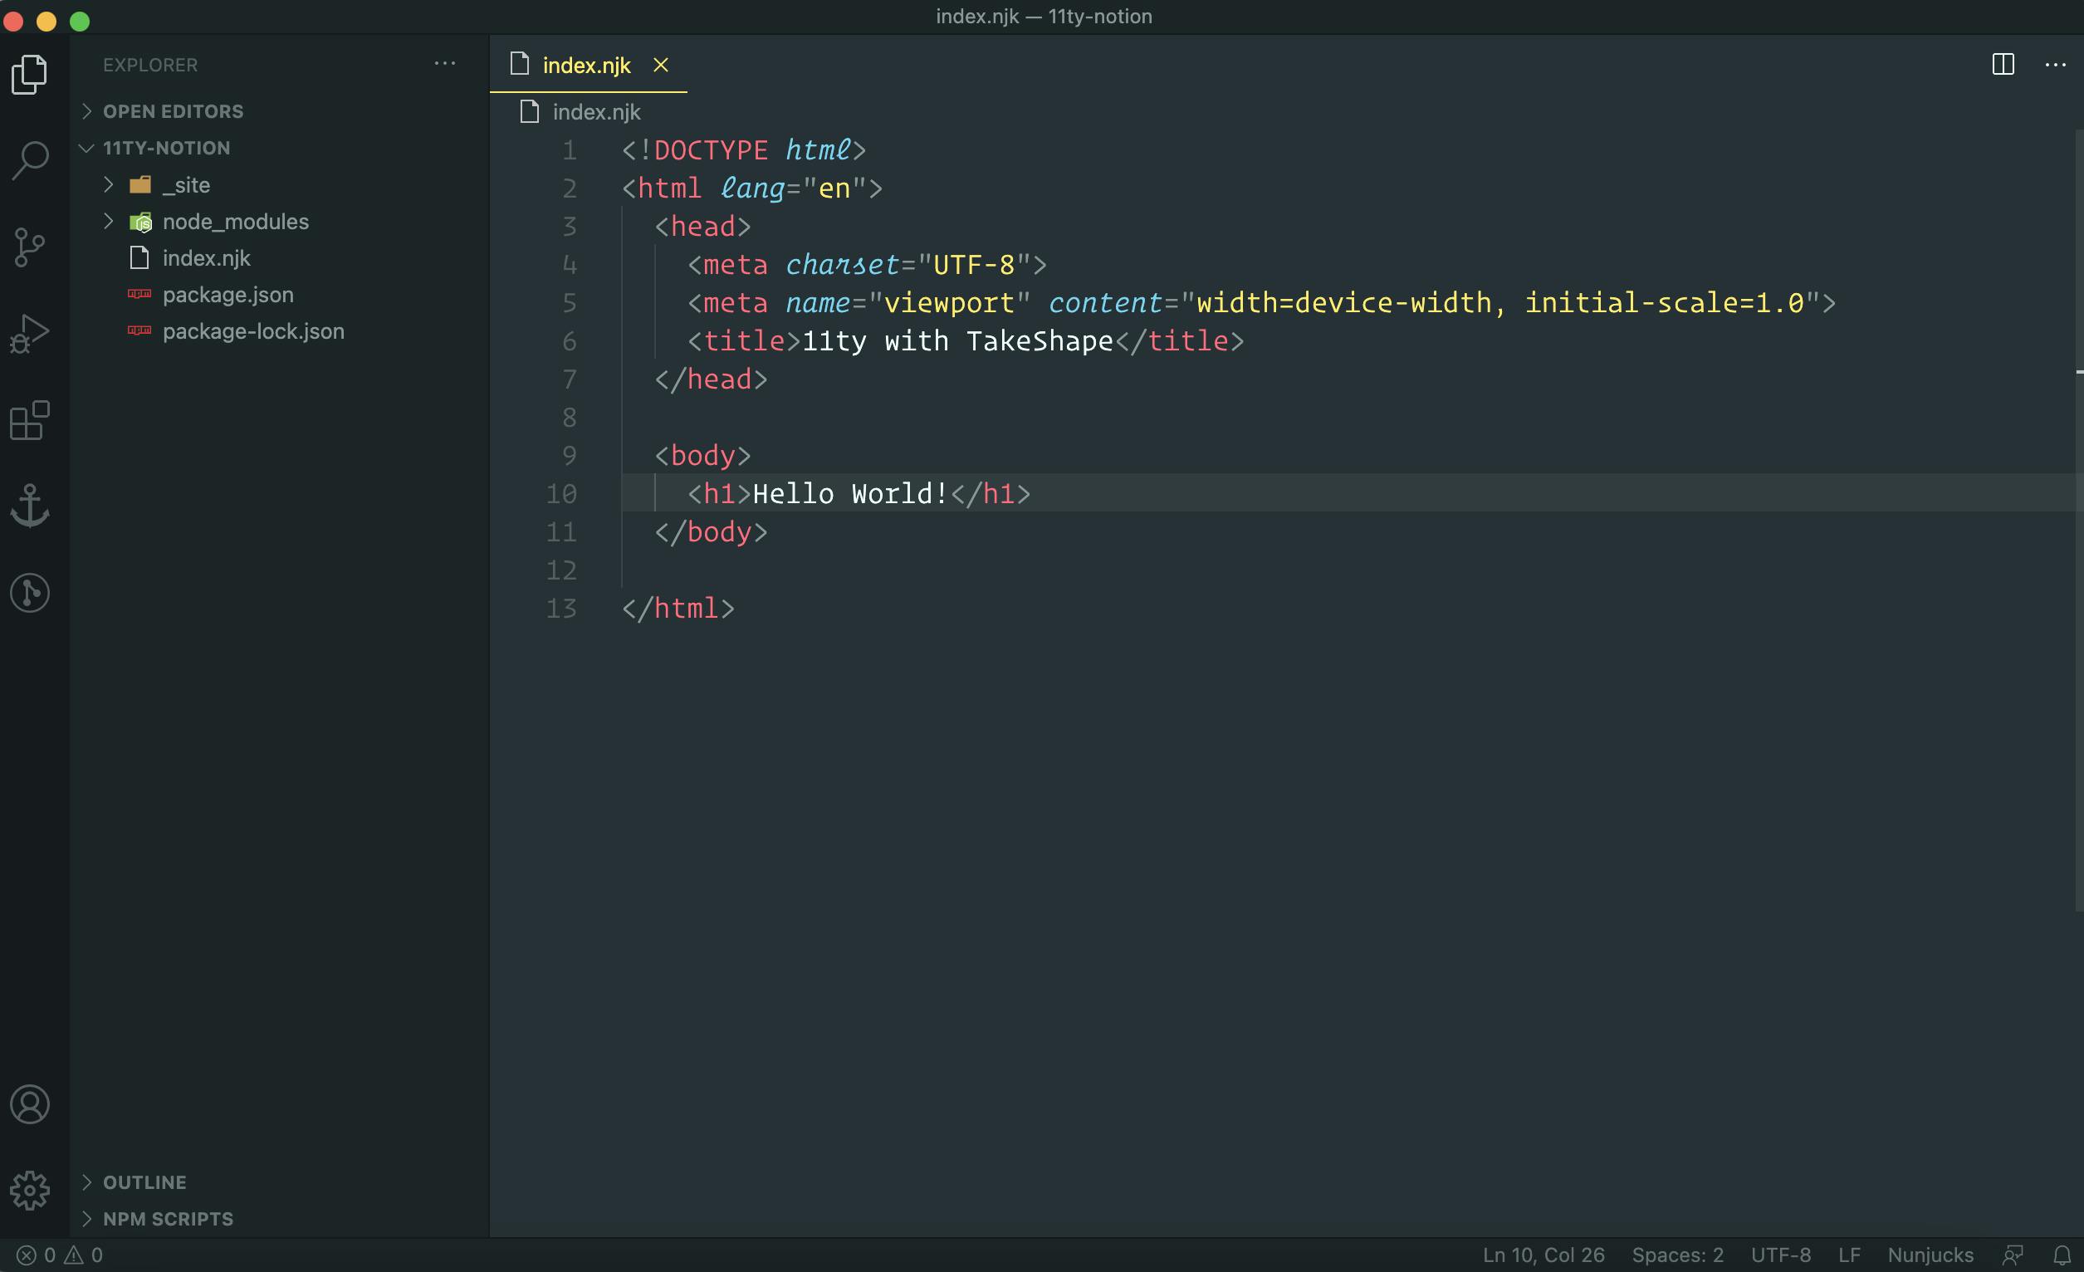The height and width of the screenshot is (1272, 2084).
Task: Open the Explorer view icon
Action: (31, 75)
